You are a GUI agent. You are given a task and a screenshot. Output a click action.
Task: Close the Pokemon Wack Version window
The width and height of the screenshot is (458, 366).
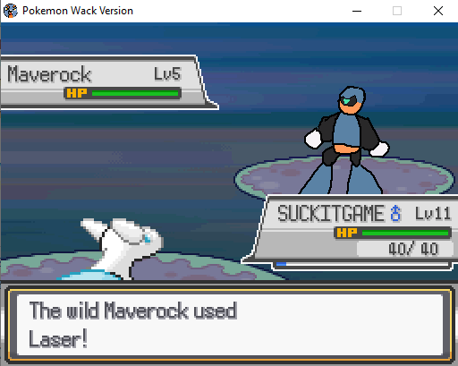coord(438,11)
